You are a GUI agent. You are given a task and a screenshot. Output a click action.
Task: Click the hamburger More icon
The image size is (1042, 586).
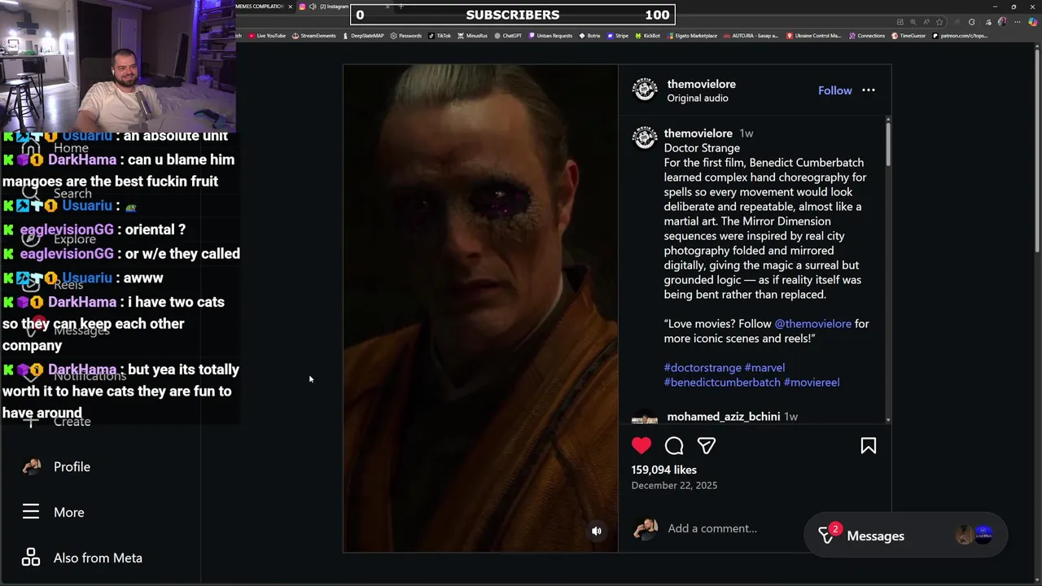click(31, 512)
